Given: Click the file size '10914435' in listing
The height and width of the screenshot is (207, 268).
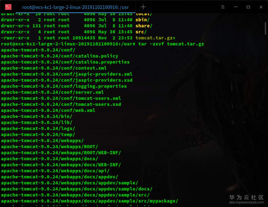Looking at the screenshot, I should tap(84, 38).
